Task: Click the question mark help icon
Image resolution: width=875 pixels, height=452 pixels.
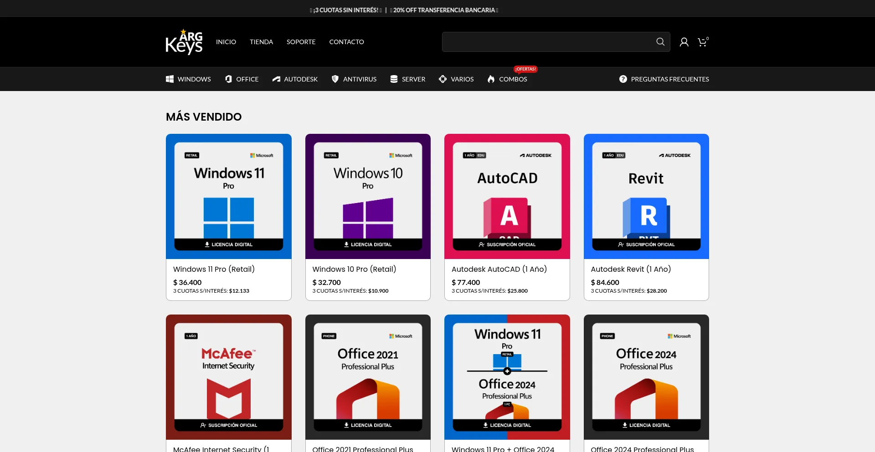Action: 623,79
